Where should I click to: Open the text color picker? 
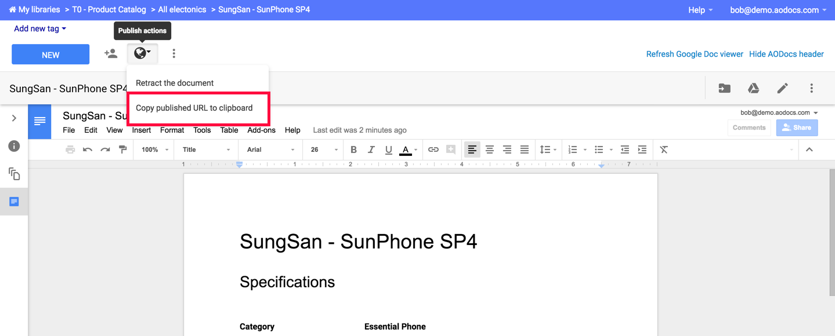coord(408,149)
